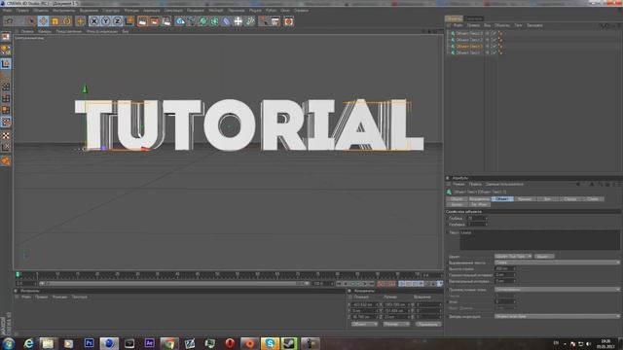Viewport: 623px width, 350px height.
Task: Click the Make Editable icon atop left sidebar
Action: click(x=6, y=37)
